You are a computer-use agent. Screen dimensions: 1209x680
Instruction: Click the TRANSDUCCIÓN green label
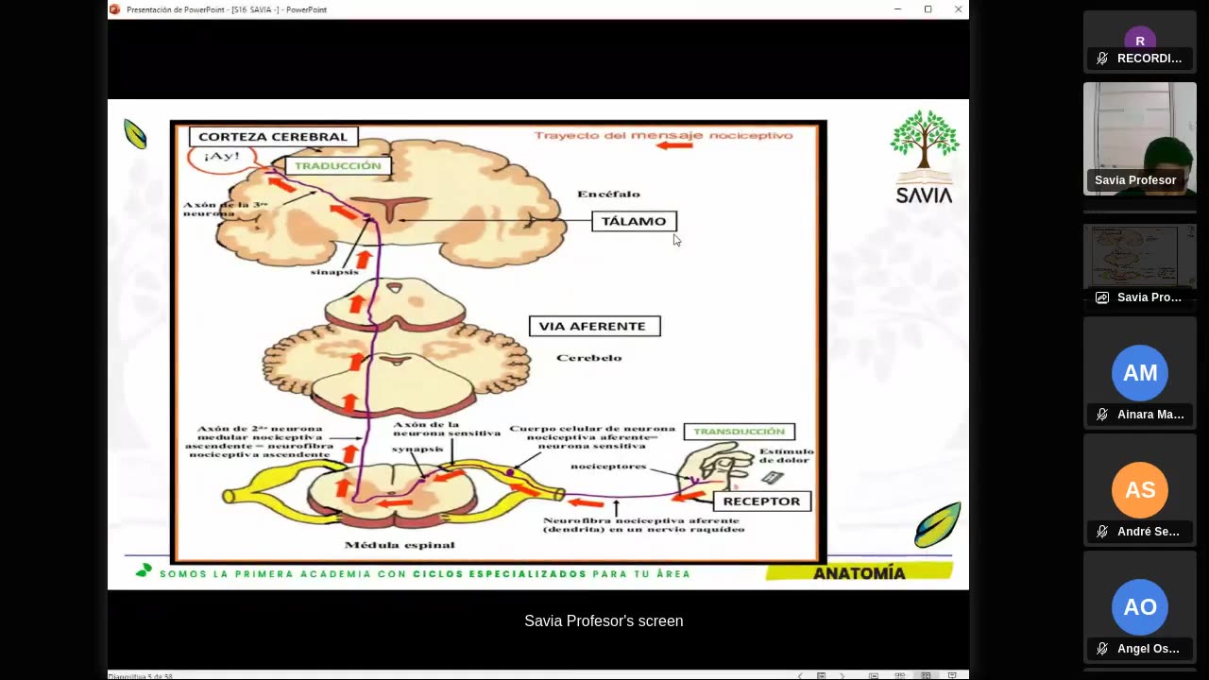[740, 432]
